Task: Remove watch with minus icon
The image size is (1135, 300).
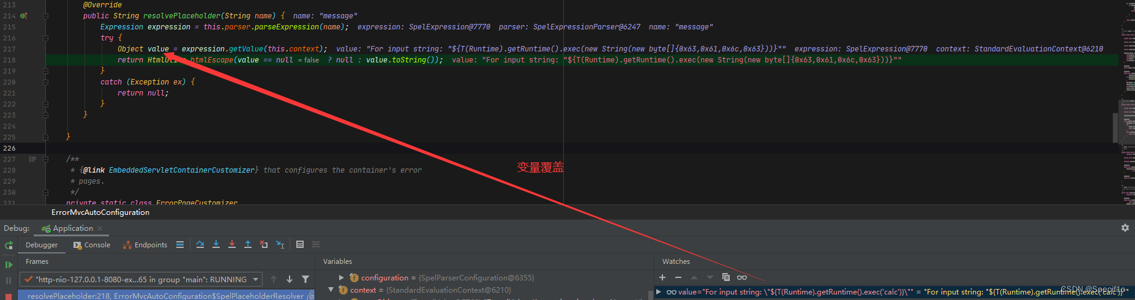Action: (678, 277)
